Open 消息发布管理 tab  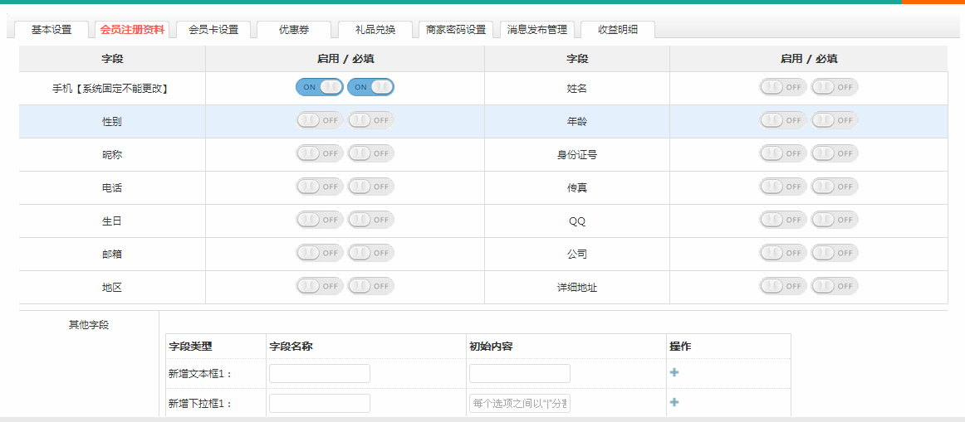(537, 30)
